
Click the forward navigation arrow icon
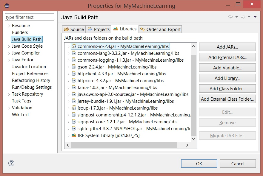pos(243,17)
